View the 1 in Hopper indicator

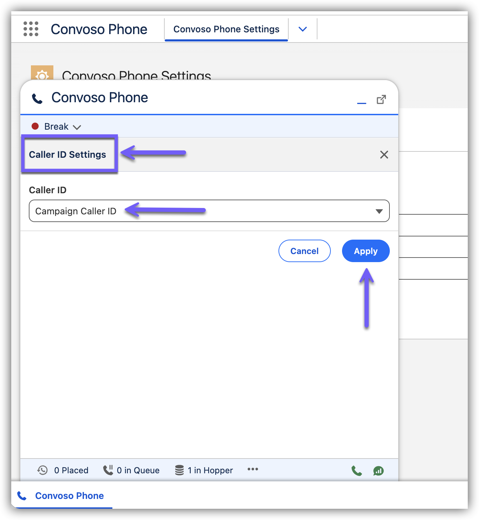pos(204,470)
